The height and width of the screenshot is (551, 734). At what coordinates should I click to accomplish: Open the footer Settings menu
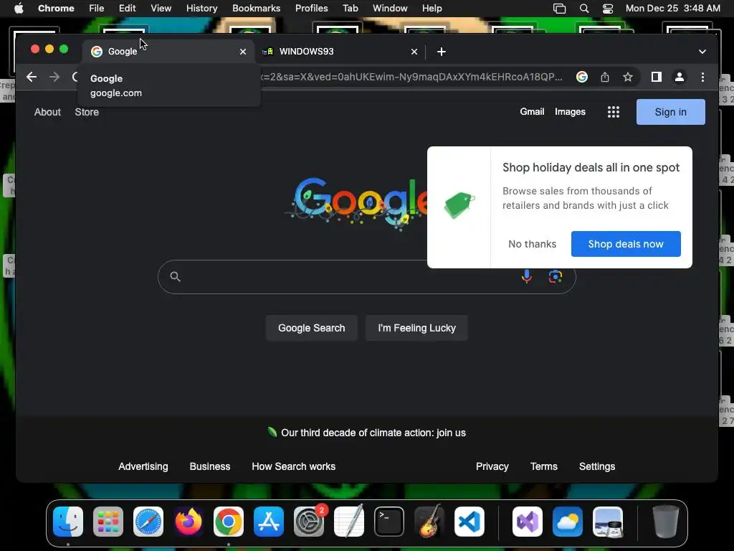pos(597,466)
